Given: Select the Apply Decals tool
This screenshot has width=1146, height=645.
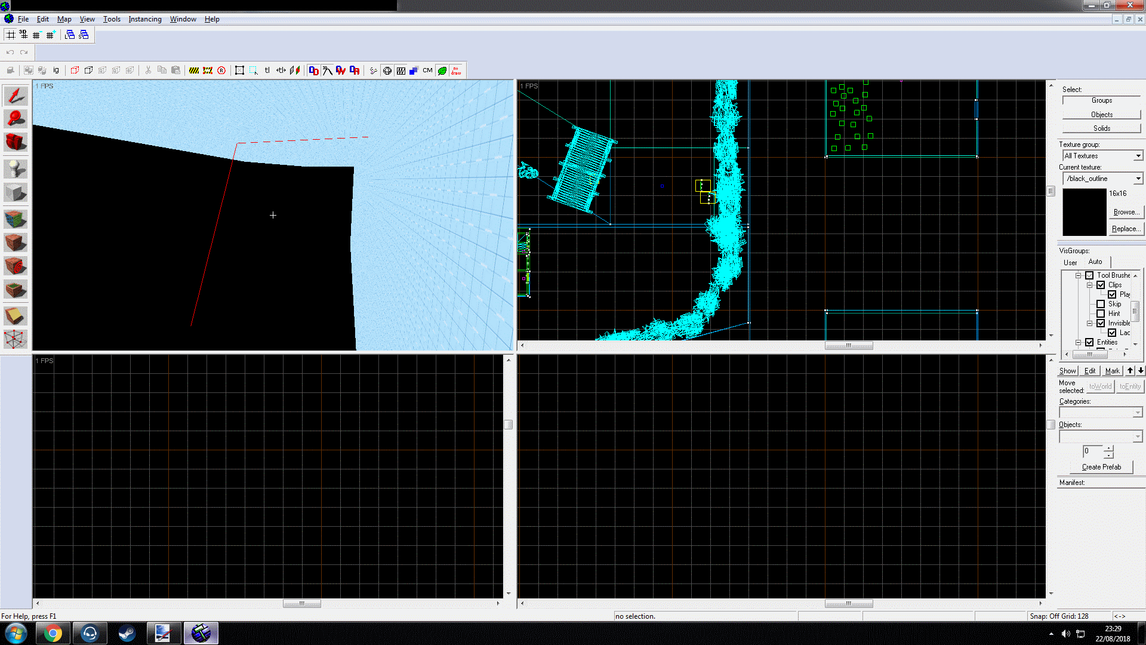Looking at the screenshot, I should [16, 266].
